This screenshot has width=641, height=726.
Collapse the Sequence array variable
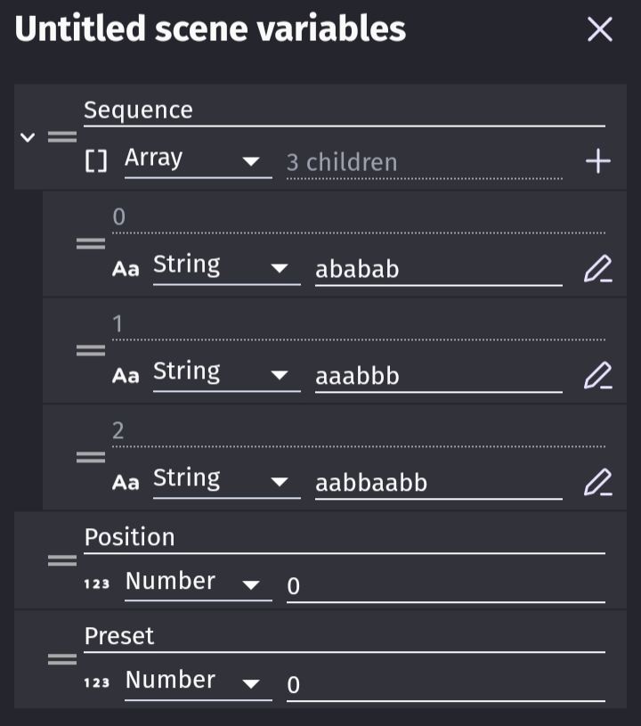click(x=27, y=138)
